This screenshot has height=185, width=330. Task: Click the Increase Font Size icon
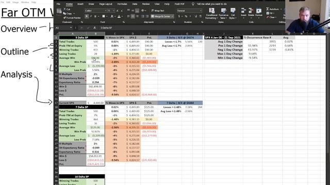(x=118, y=11)
